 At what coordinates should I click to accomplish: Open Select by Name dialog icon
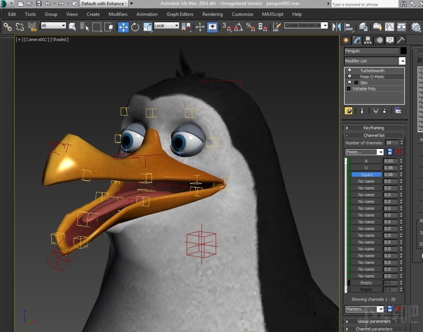84,27
